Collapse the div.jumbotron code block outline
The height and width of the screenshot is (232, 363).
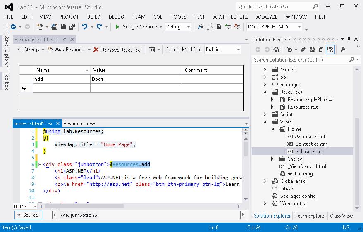coord(40,164)
